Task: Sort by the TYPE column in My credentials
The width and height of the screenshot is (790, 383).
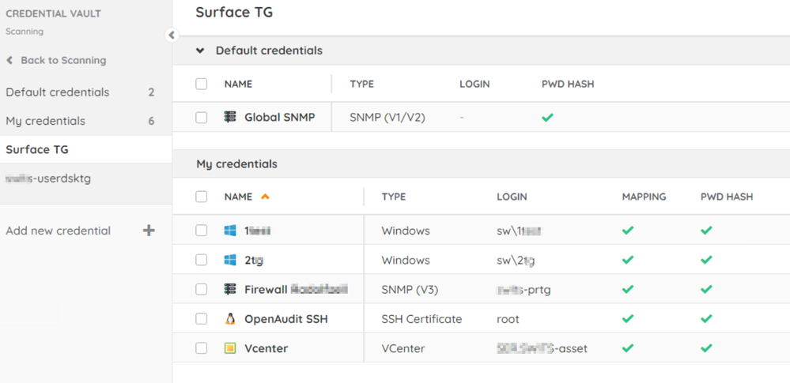Action: pyautogui.click(x=393, y=197)
